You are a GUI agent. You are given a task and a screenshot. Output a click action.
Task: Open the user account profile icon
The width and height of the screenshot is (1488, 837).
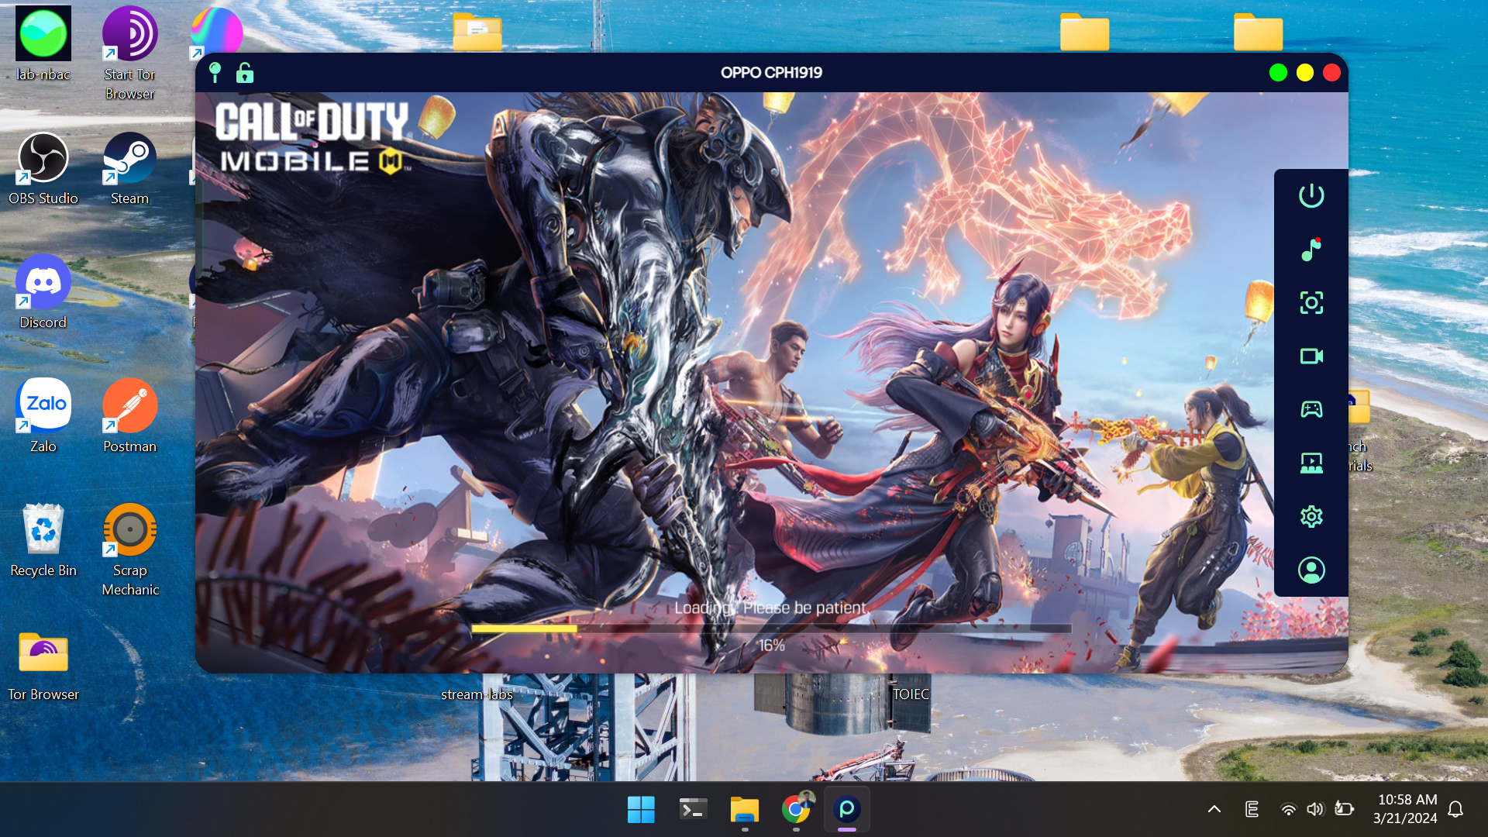pyautogui.click(x=1311, y=570)
